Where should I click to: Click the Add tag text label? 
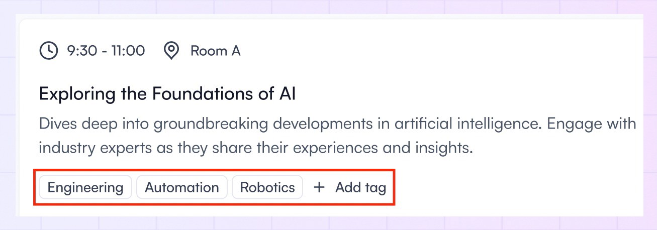(x=361, y=188)
